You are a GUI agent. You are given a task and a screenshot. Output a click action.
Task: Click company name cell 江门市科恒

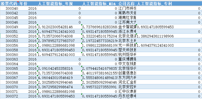click(127, 8)
